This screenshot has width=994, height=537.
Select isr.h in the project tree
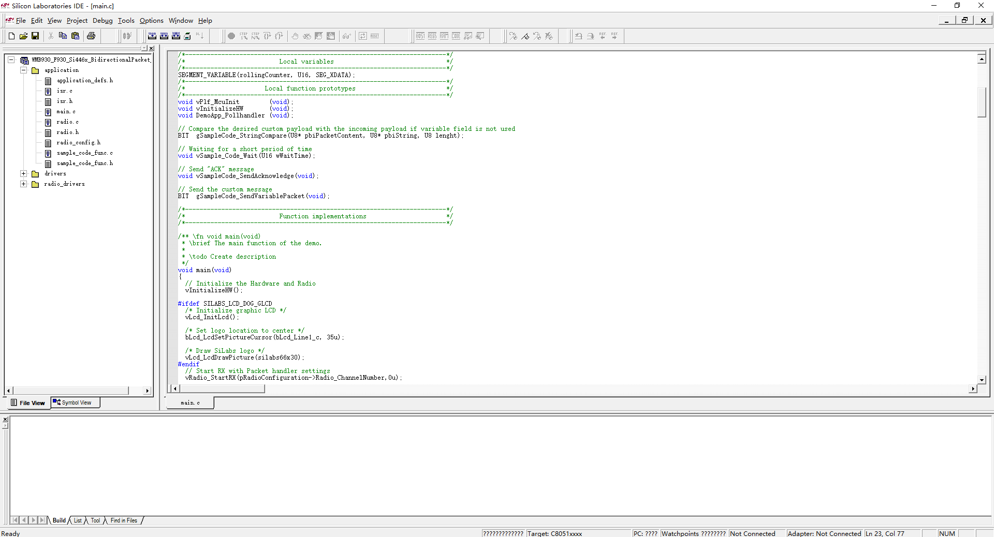click(x=65, y=101)
